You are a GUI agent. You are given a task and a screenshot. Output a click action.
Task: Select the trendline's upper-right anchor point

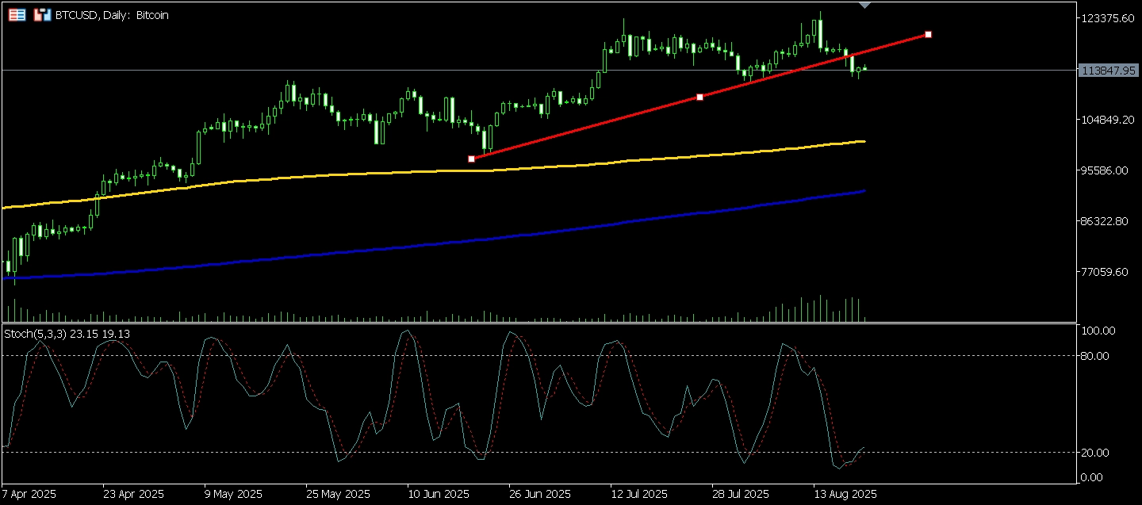point(928,34)
